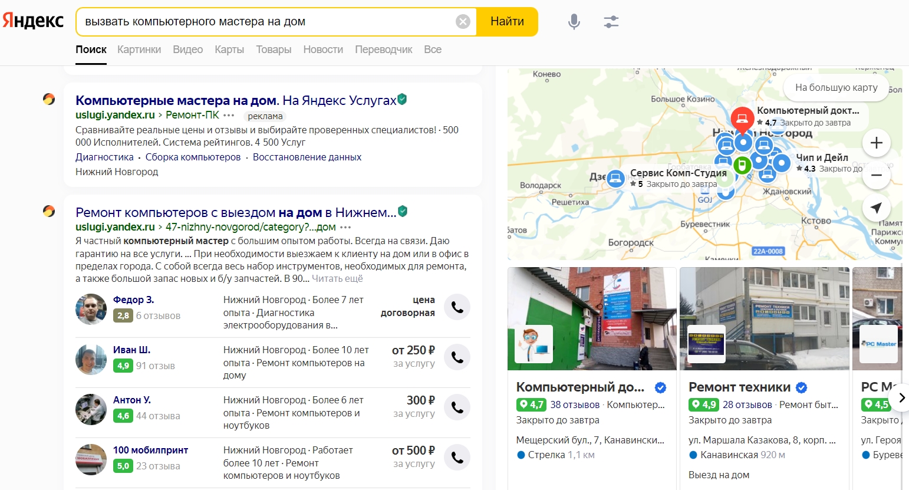Screen dimensions: 909x490
Task: Clear the search query text
Action: click(463, 22)
